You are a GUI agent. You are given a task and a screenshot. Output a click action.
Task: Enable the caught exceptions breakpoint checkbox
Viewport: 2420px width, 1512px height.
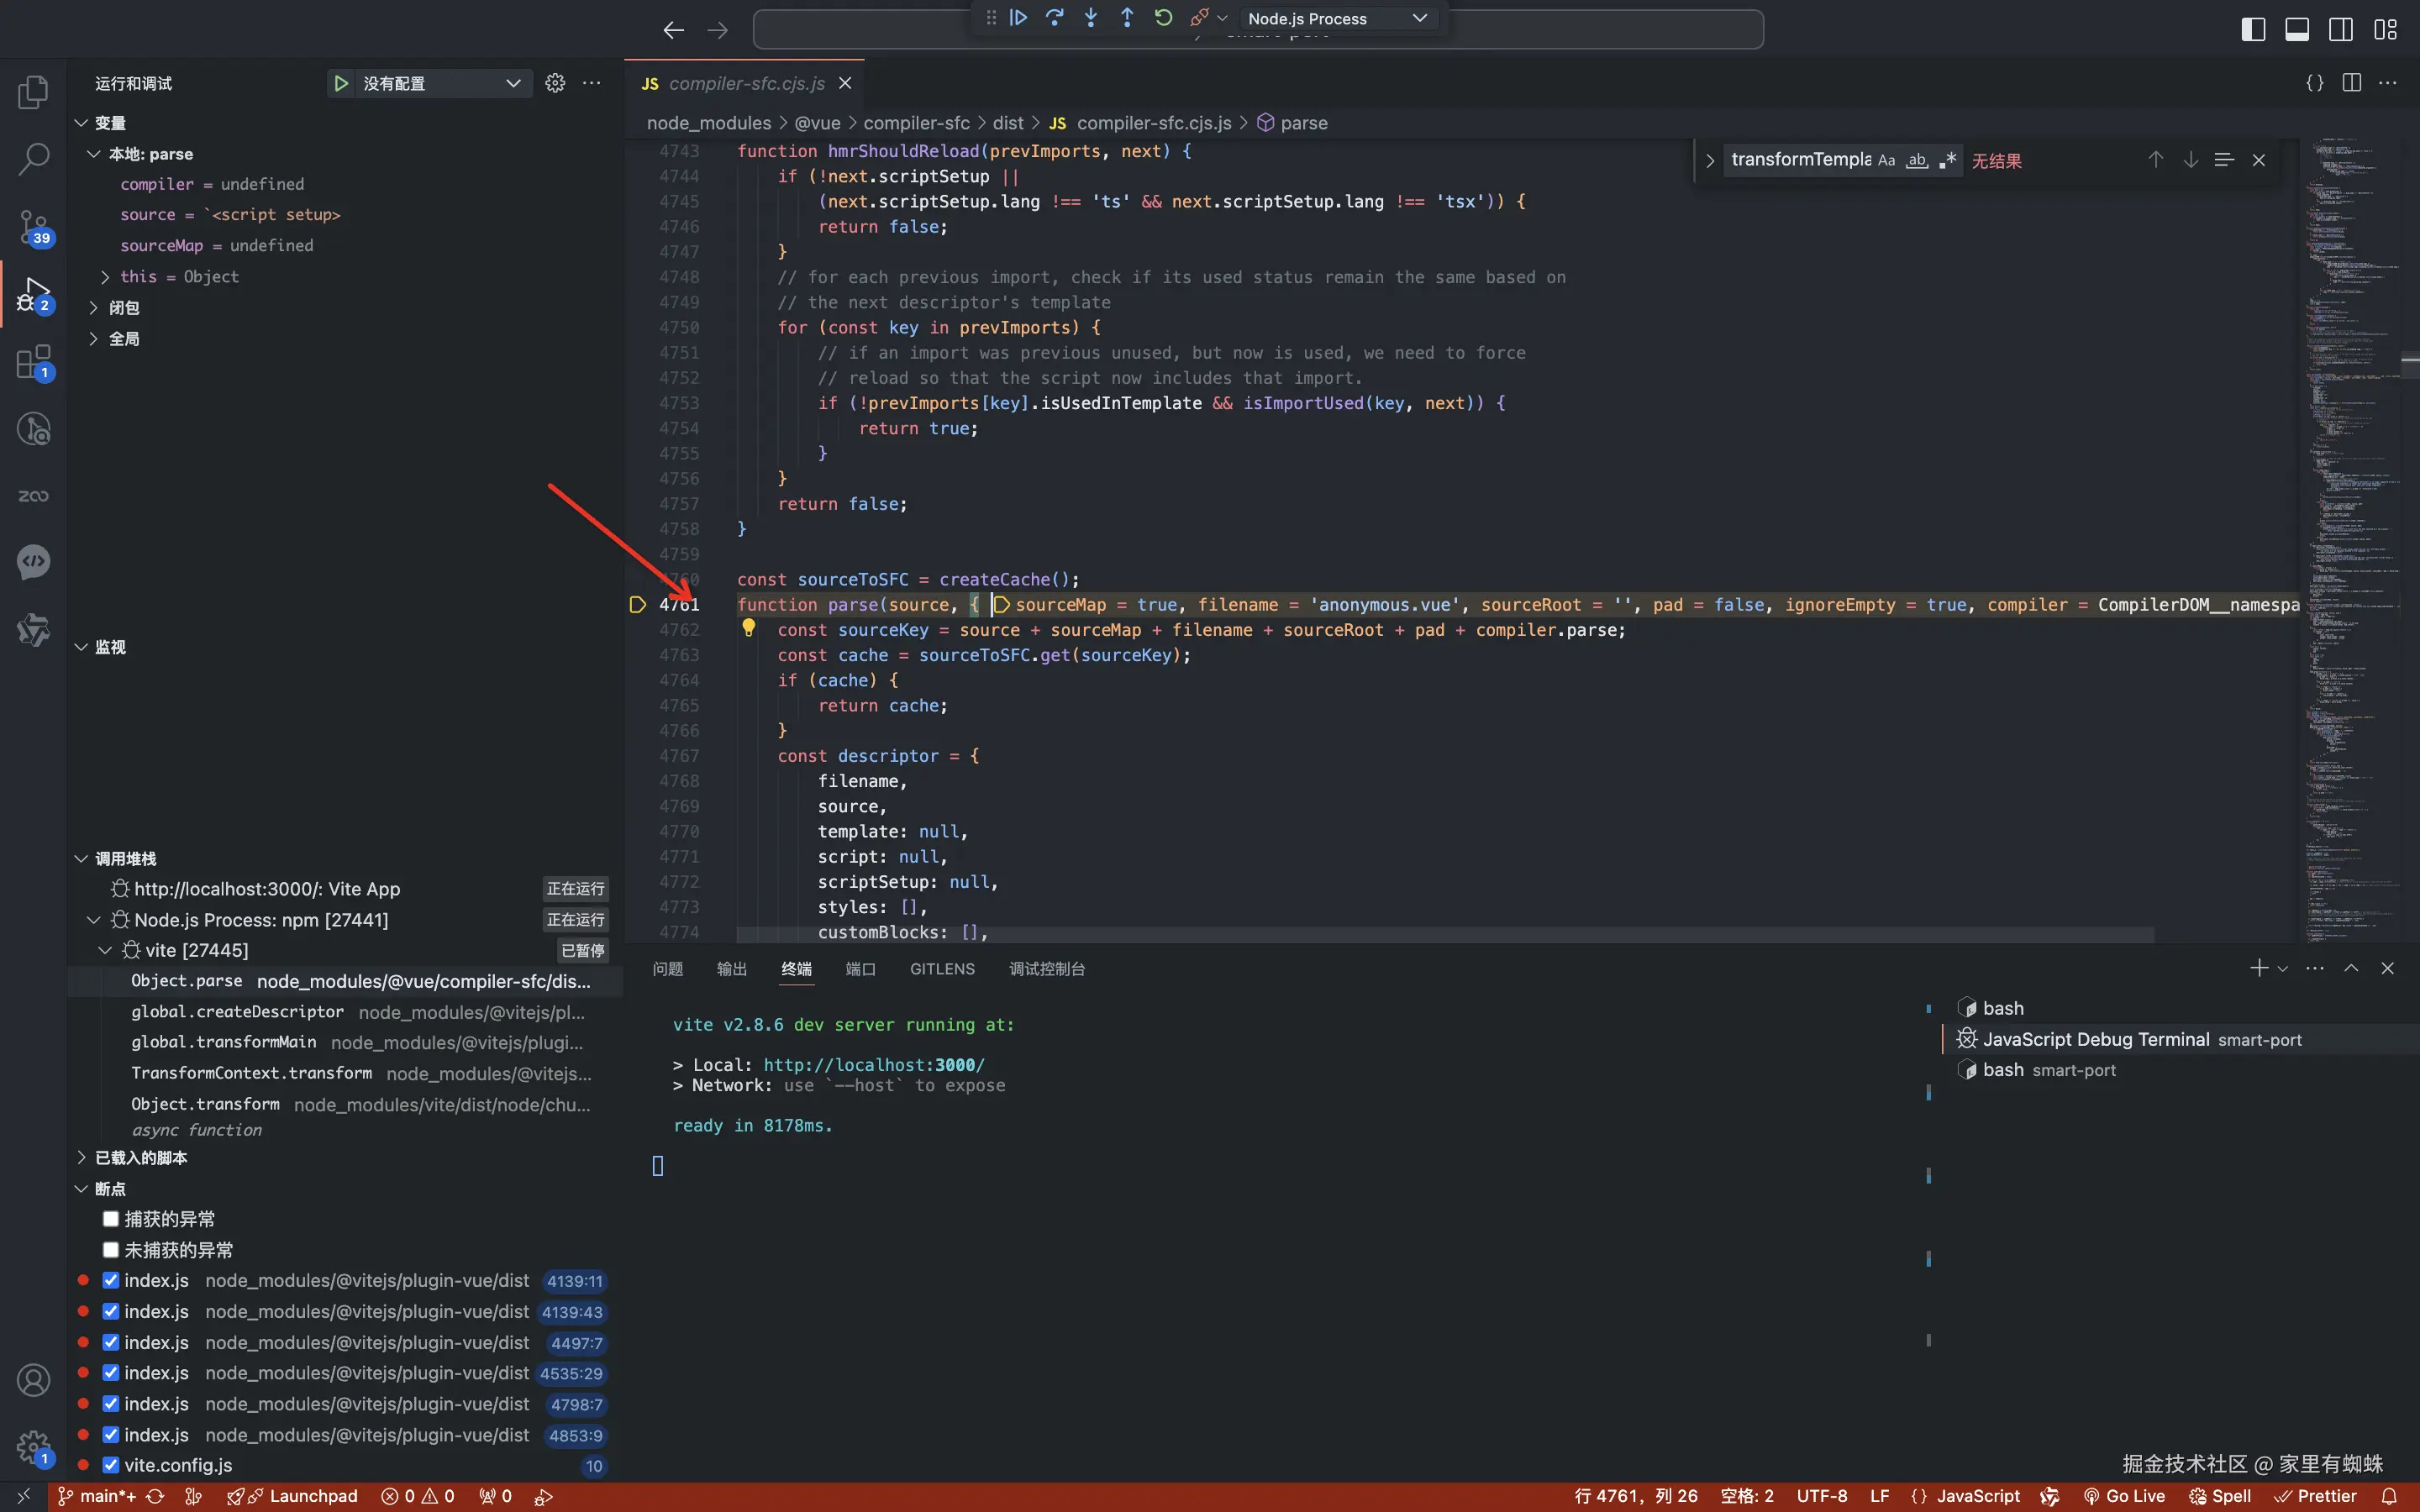[x=111, y=1219]
